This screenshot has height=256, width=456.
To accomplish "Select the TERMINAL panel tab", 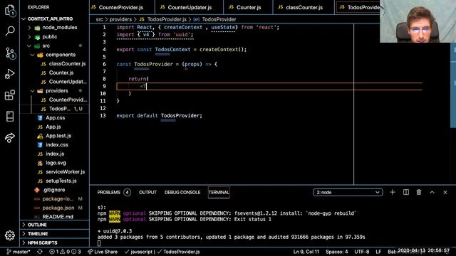I will [219, 193].
